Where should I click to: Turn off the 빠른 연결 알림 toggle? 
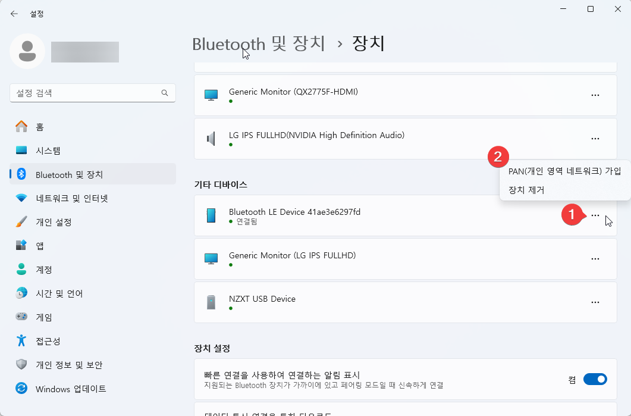[x=595, y=379]
